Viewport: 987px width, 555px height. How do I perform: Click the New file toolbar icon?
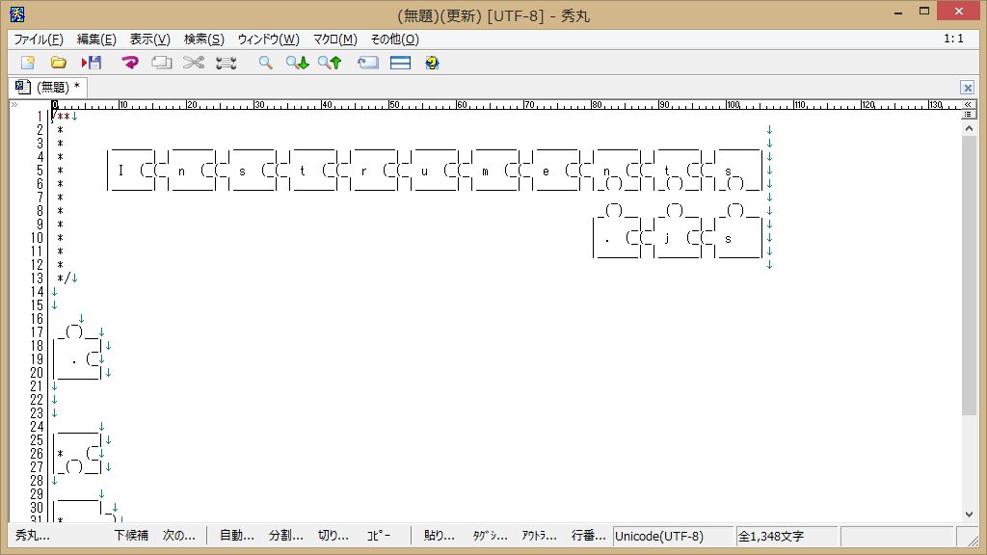[28, 63]
